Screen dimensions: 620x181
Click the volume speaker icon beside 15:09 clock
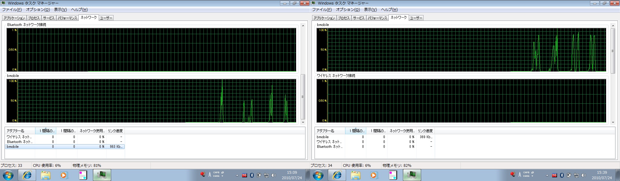[x=274, y=175]
